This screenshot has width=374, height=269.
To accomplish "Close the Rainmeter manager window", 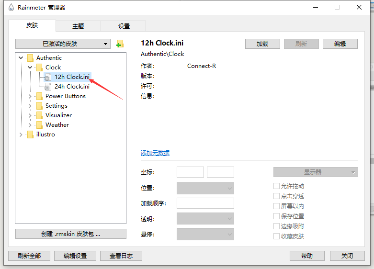I will (x=359, y=7).
